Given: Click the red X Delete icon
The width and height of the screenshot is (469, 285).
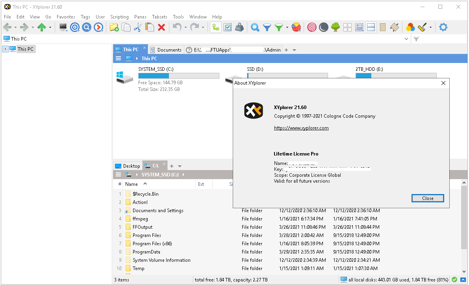Looking at the screenshot, I should 161,27.
